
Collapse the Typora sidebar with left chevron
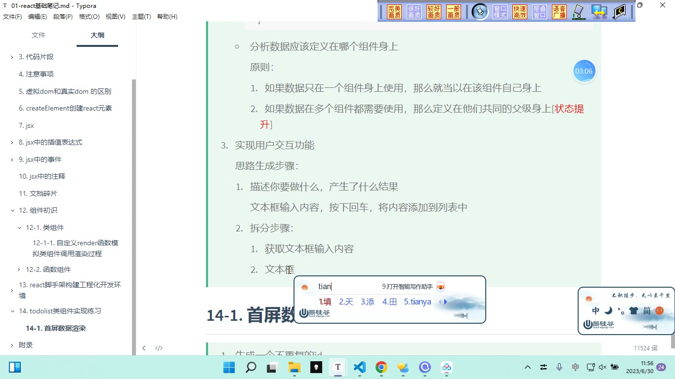point(144,348)
